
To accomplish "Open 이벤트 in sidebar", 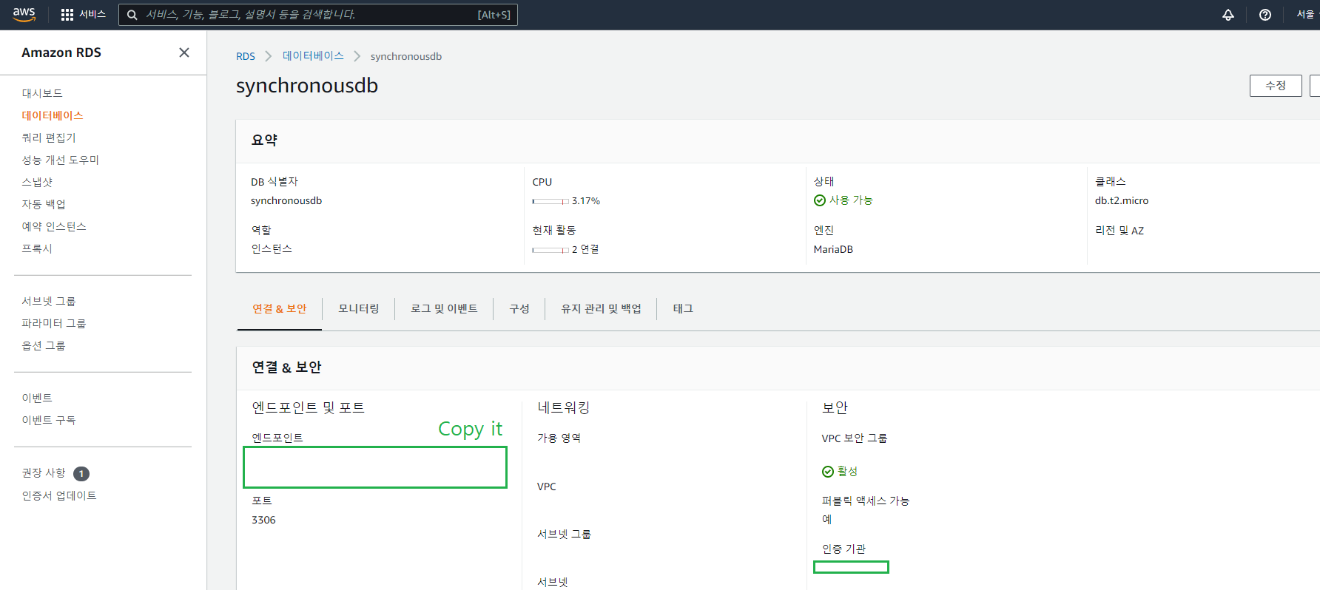I will tap(37, 398).
